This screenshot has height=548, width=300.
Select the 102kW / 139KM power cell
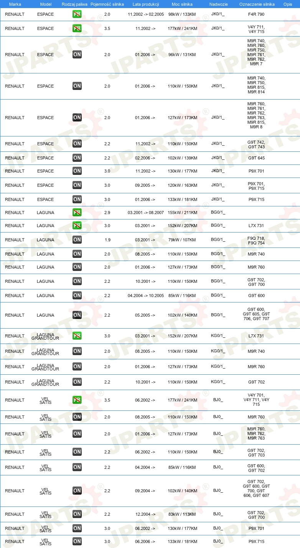point(182,158)
